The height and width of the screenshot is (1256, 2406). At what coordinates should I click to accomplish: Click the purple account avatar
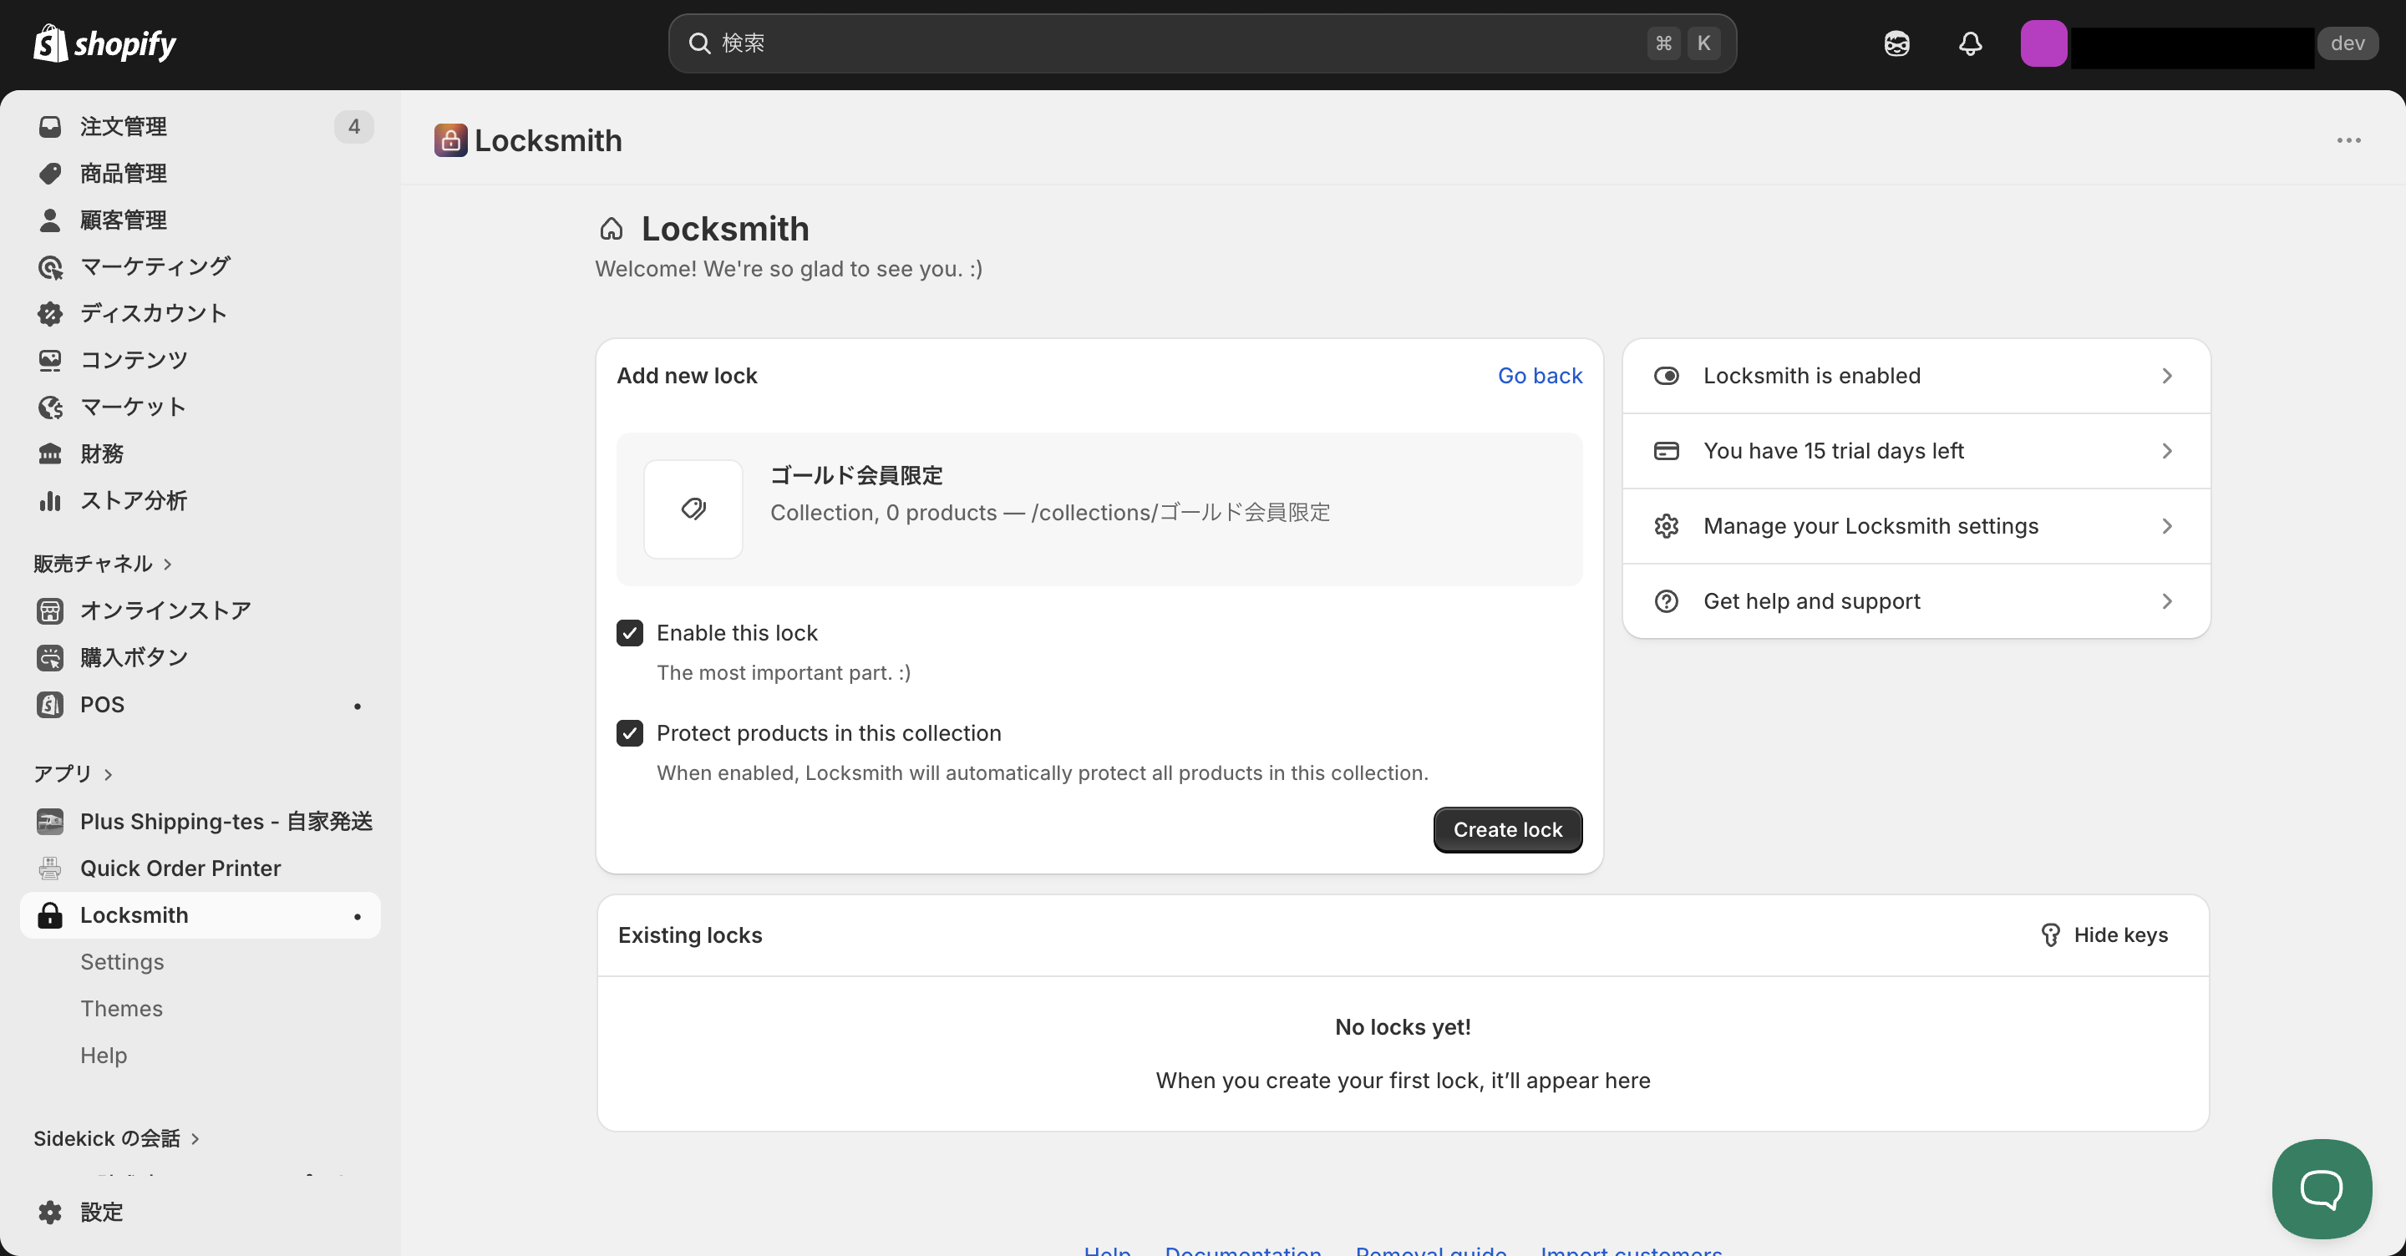pos(2043,43)
